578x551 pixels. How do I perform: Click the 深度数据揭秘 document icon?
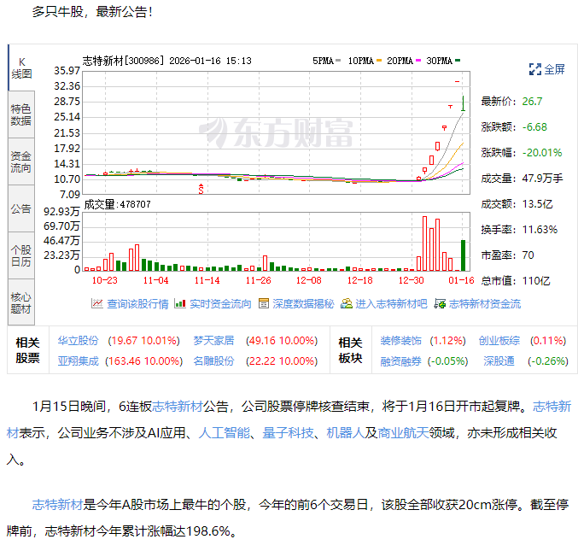(263, 303)
